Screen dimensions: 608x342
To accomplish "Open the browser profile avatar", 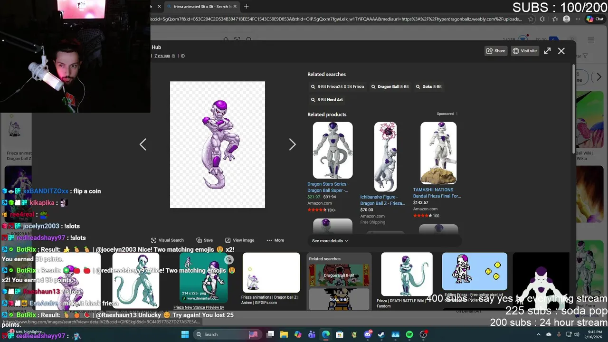I will (566, 19).
